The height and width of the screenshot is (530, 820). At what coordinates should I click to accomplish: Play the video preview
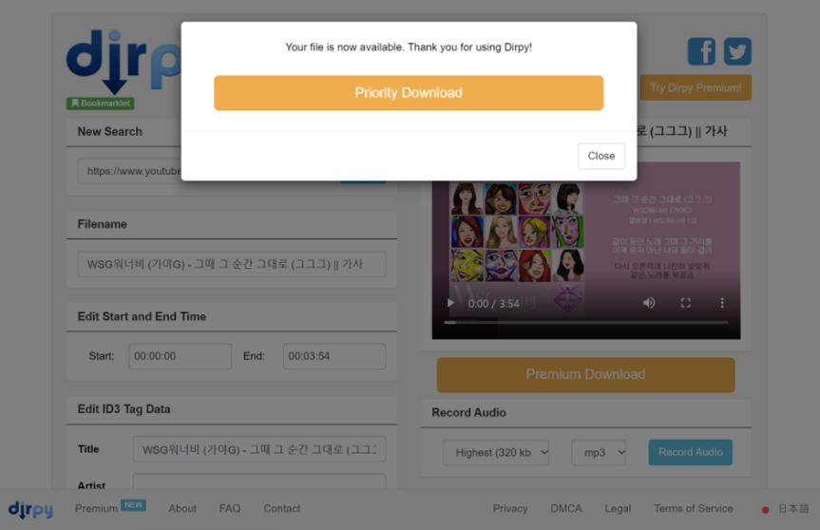(450, 303)
